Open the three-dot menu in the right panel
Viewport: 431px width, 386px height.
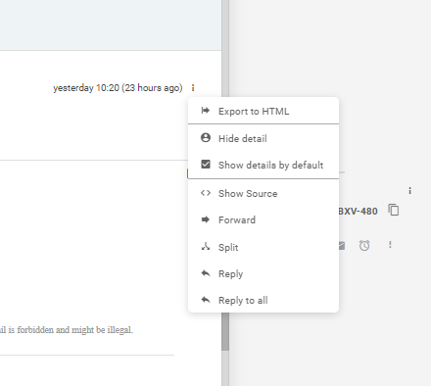409,191
